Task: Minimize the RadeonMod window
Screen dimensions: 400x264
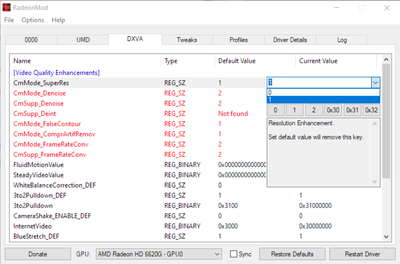Action: (337, 8)
